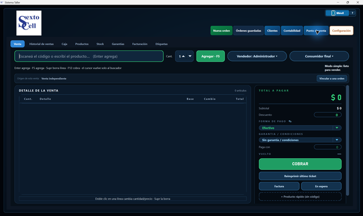Click the Subtotal $ 0 value
The height and width of the screenshot is (216, 363).
(x=339, y=108)
